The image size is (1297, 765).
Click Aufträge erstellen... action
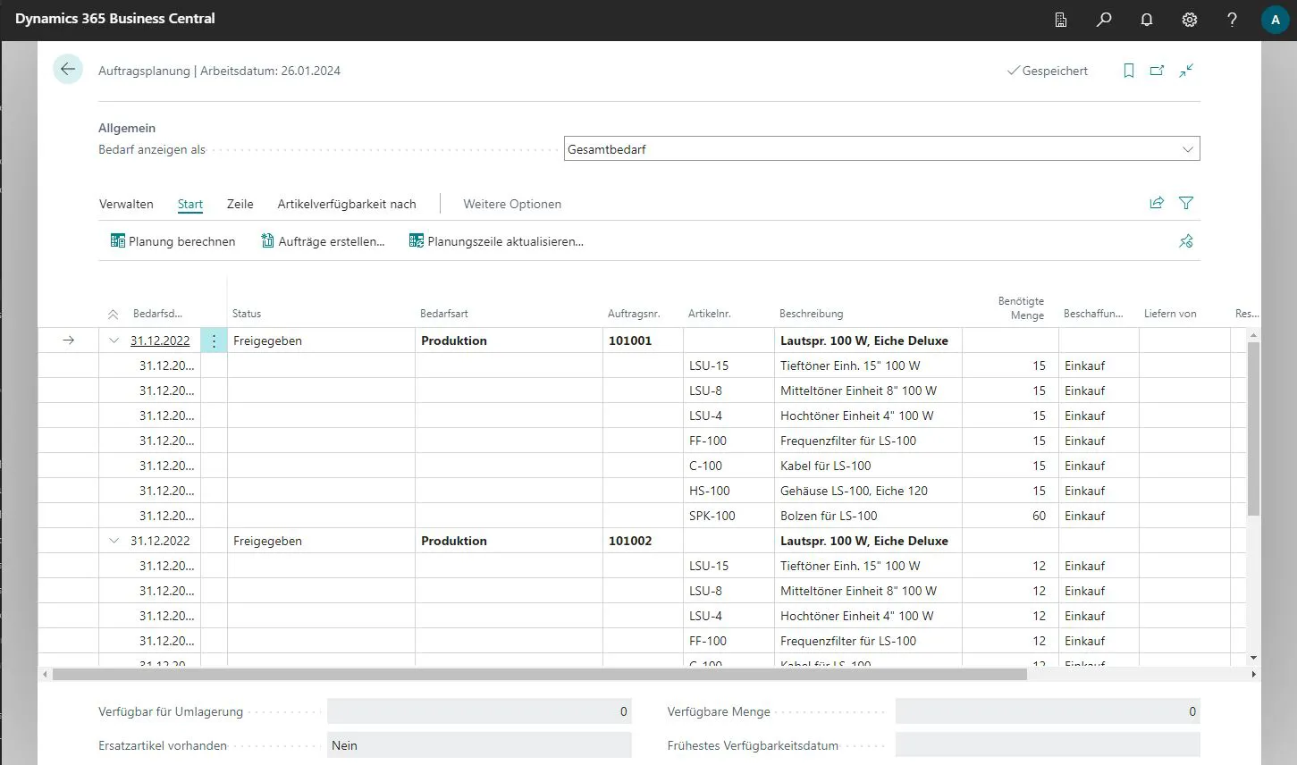click(323, 241)
